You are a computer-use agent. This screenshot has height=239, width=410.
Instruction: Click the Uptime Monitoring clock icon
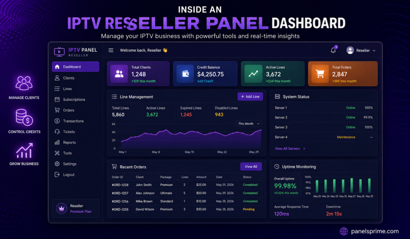[277, 166]
